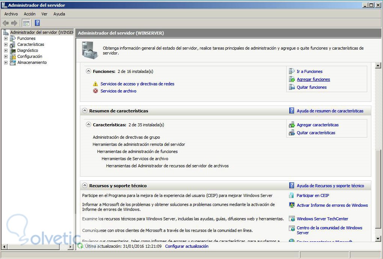Click the Quitar características link

point(316,133)
